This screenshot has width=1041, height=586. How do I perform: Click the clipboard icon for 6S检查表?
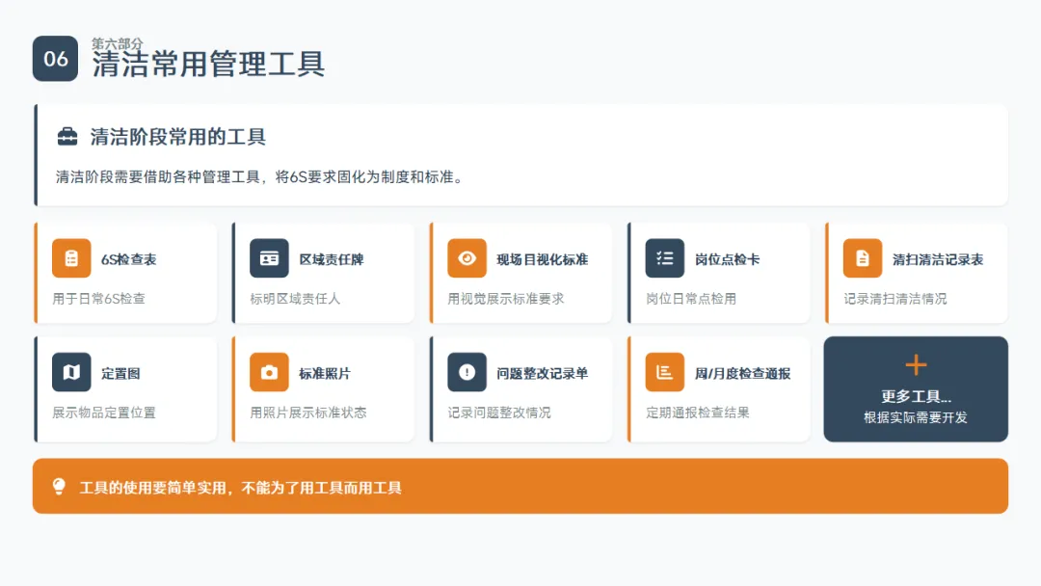pos(71,258)
